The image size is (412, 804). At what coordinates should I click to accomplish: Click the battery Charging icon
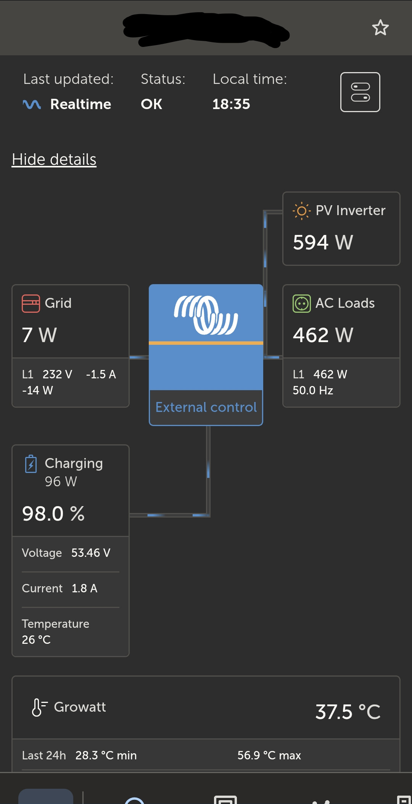pyautogui.click(x=31, y=464)
